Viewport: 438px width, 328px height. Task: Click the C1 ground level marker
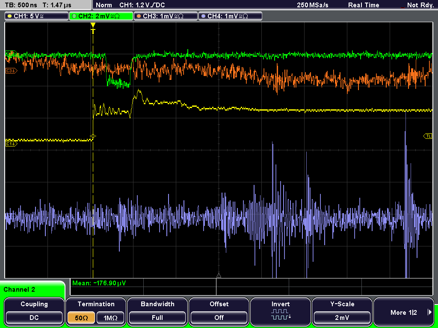11,143
